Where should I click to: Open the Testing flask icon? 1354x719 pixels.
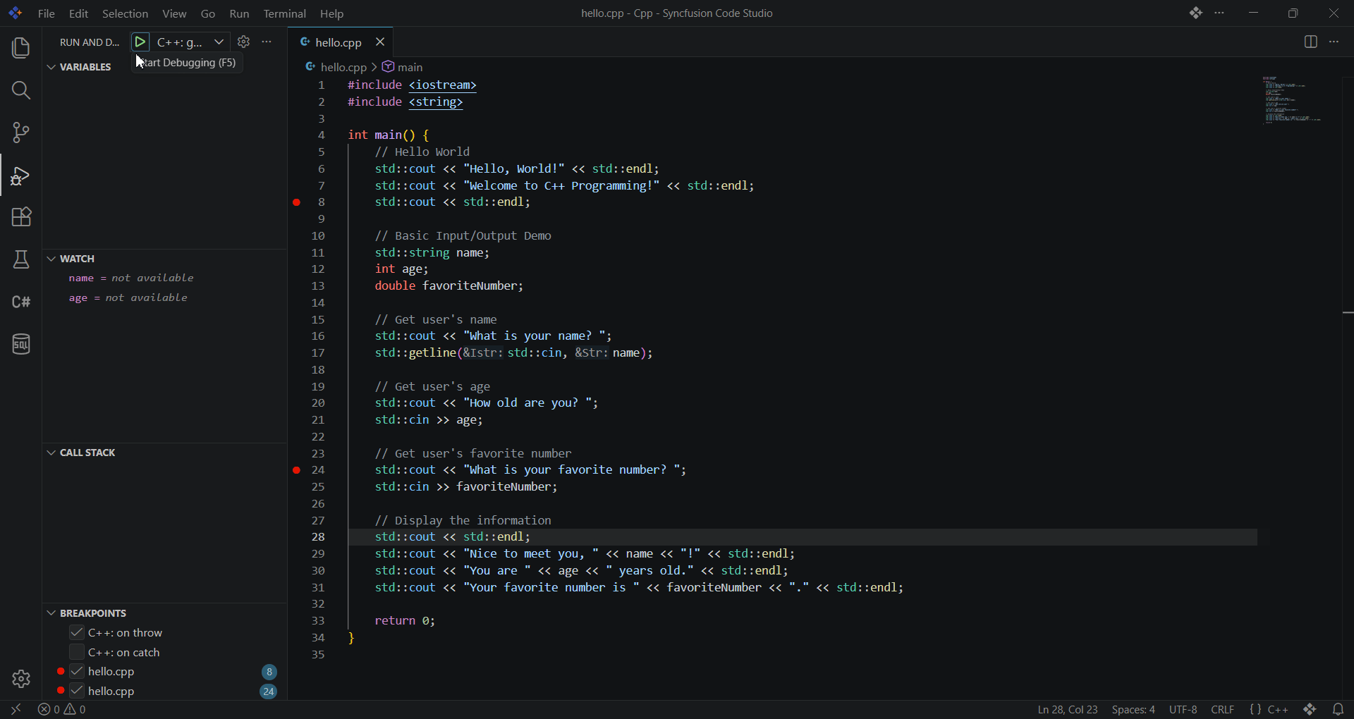(x=21, y=259)
